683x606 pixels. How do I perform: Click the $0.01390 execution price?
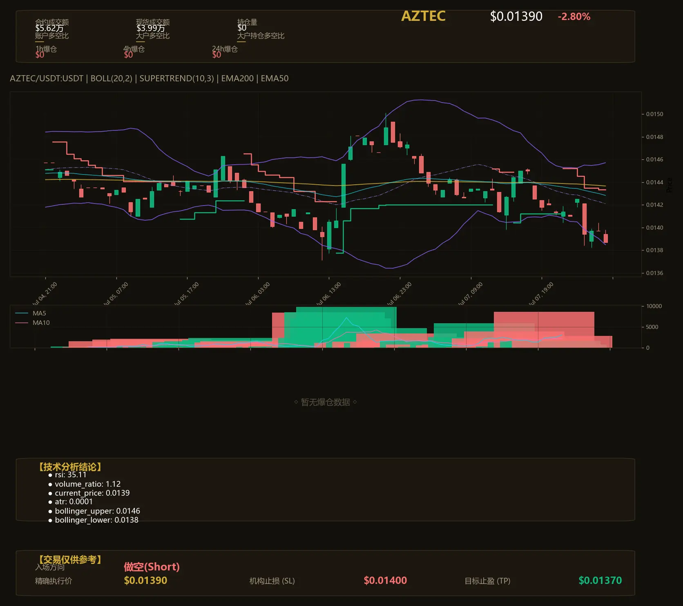tap(145, 580)
